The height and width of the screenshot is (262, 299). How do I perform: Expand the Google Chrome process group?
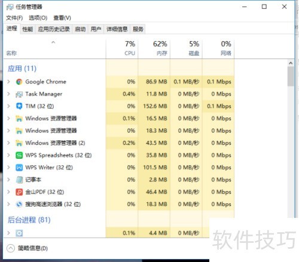(x=8, y=82)
